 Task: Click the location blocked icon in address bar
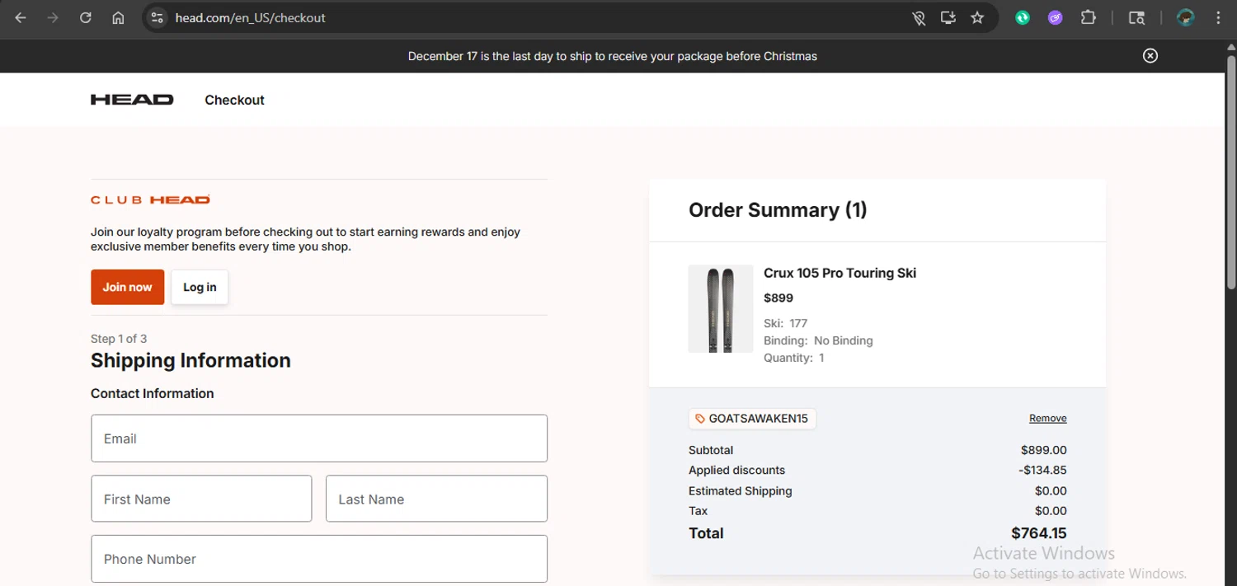click(919, 17)
